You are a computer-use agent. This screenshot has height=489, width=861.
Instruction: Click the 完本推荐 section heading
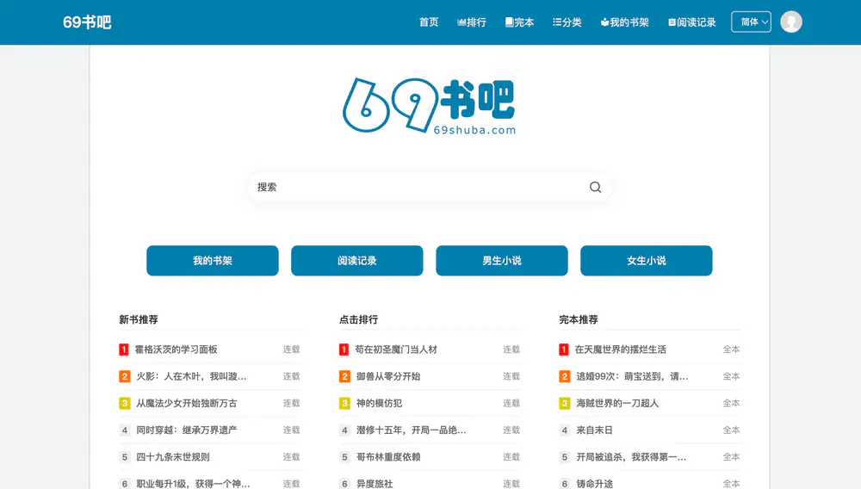click(579, 319)
